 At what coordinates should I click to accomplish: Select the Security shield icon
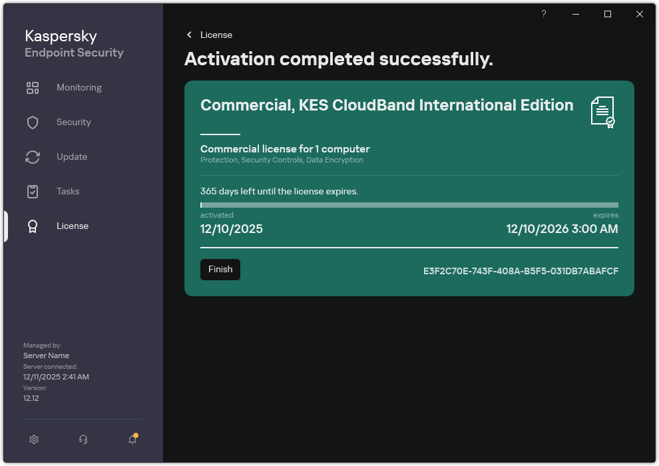coord(33,122)
